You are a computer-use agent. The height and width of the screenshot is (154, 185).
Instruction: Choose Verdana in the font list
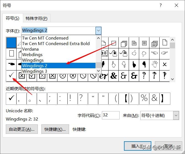click(x=59, y=49)
